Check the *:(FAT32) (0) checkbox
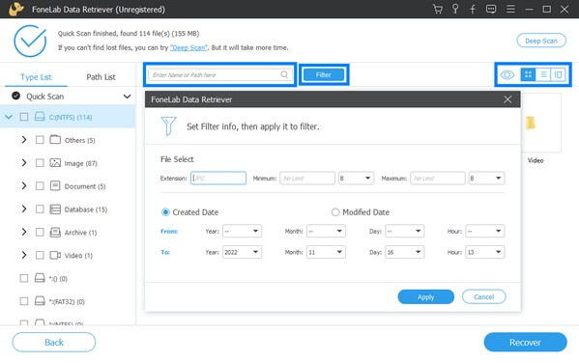Screen dimensions: 579x363 pyautogui.click(x=24, y=301)
